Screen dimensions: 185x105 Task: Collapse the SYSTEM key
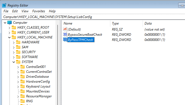pyautogui.click(x=14, y=62)
